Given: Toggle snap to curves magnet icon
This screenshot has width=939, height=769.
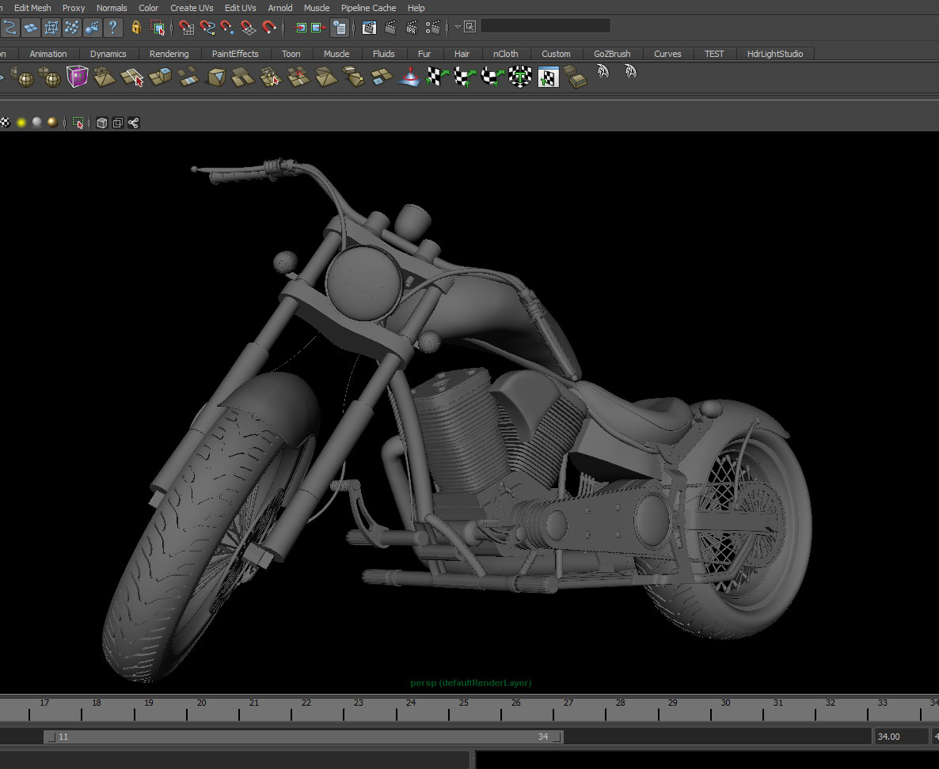Looking at the screenshot, I should (207, 28).
